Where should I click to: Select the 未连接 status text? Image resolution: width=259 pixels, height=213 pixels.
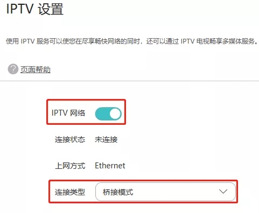(x=106, y=139)
